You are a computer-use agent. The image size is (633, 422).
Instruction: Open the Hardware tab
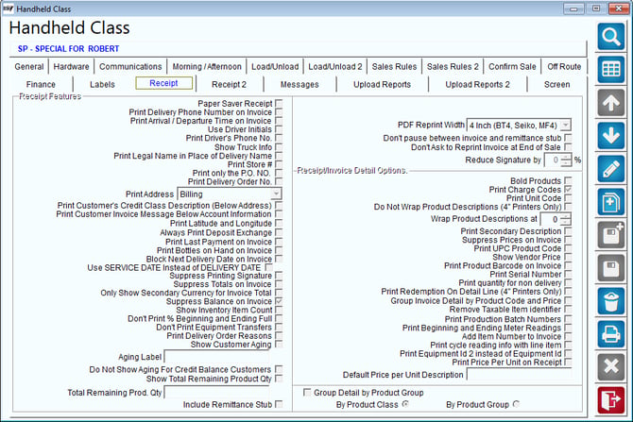71,67
